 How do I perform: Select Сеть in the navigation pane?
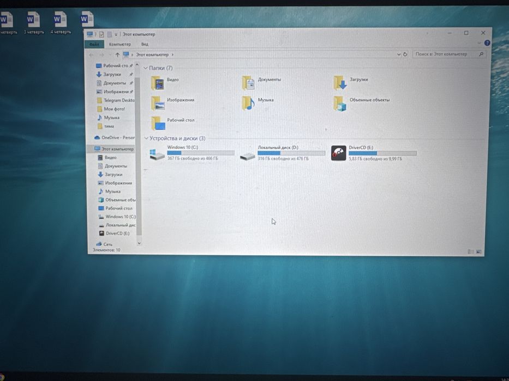coord(104,244)
